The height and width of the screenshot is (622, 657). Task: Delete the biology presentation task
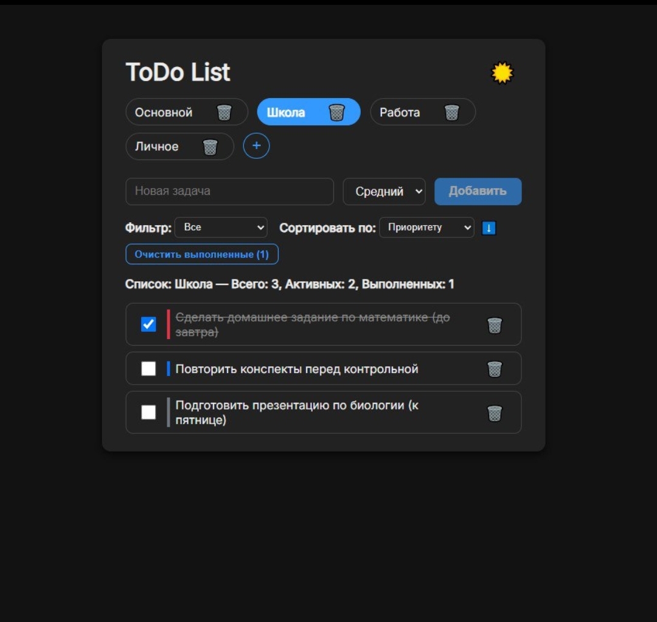click(x=495, y=413)
